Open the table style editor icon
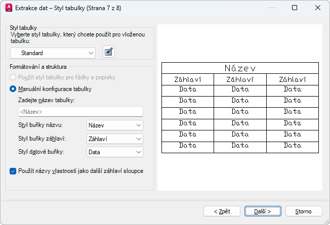Viewport: 330px width, 225px height. click(109, 52)
